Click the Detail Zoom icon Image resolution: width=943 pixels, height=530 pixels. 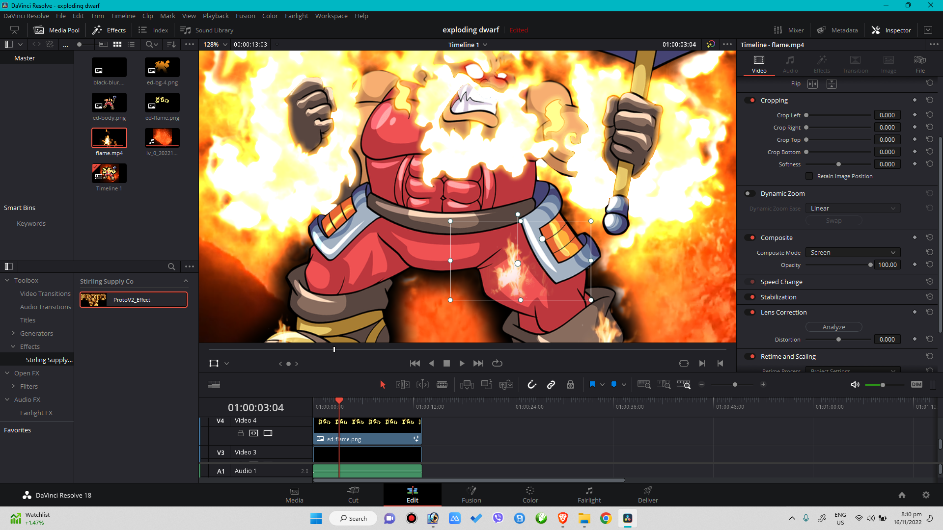click(664, 385)
